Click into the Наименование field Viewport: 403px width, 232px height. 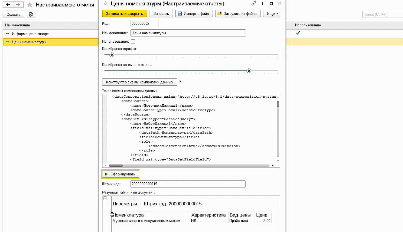pyautogui.click(x=188, y=33)
